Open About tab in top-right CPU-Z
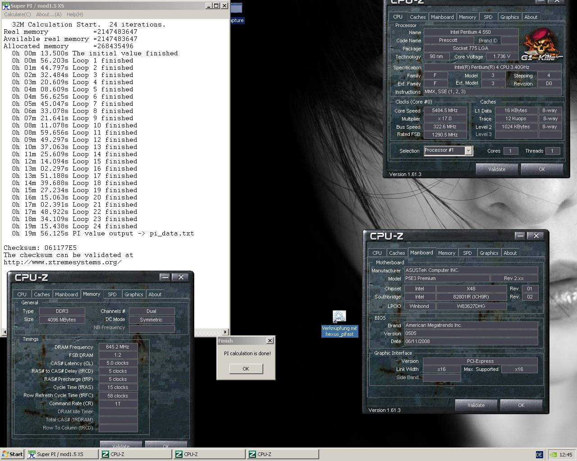The width and height of the screenshot is (577, 461). [531, 17]
